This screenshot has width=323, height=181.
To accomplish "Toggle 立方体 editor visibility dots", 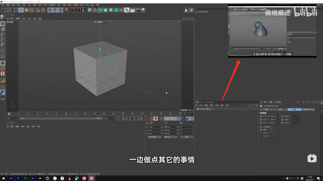I will tap(209, 109).
